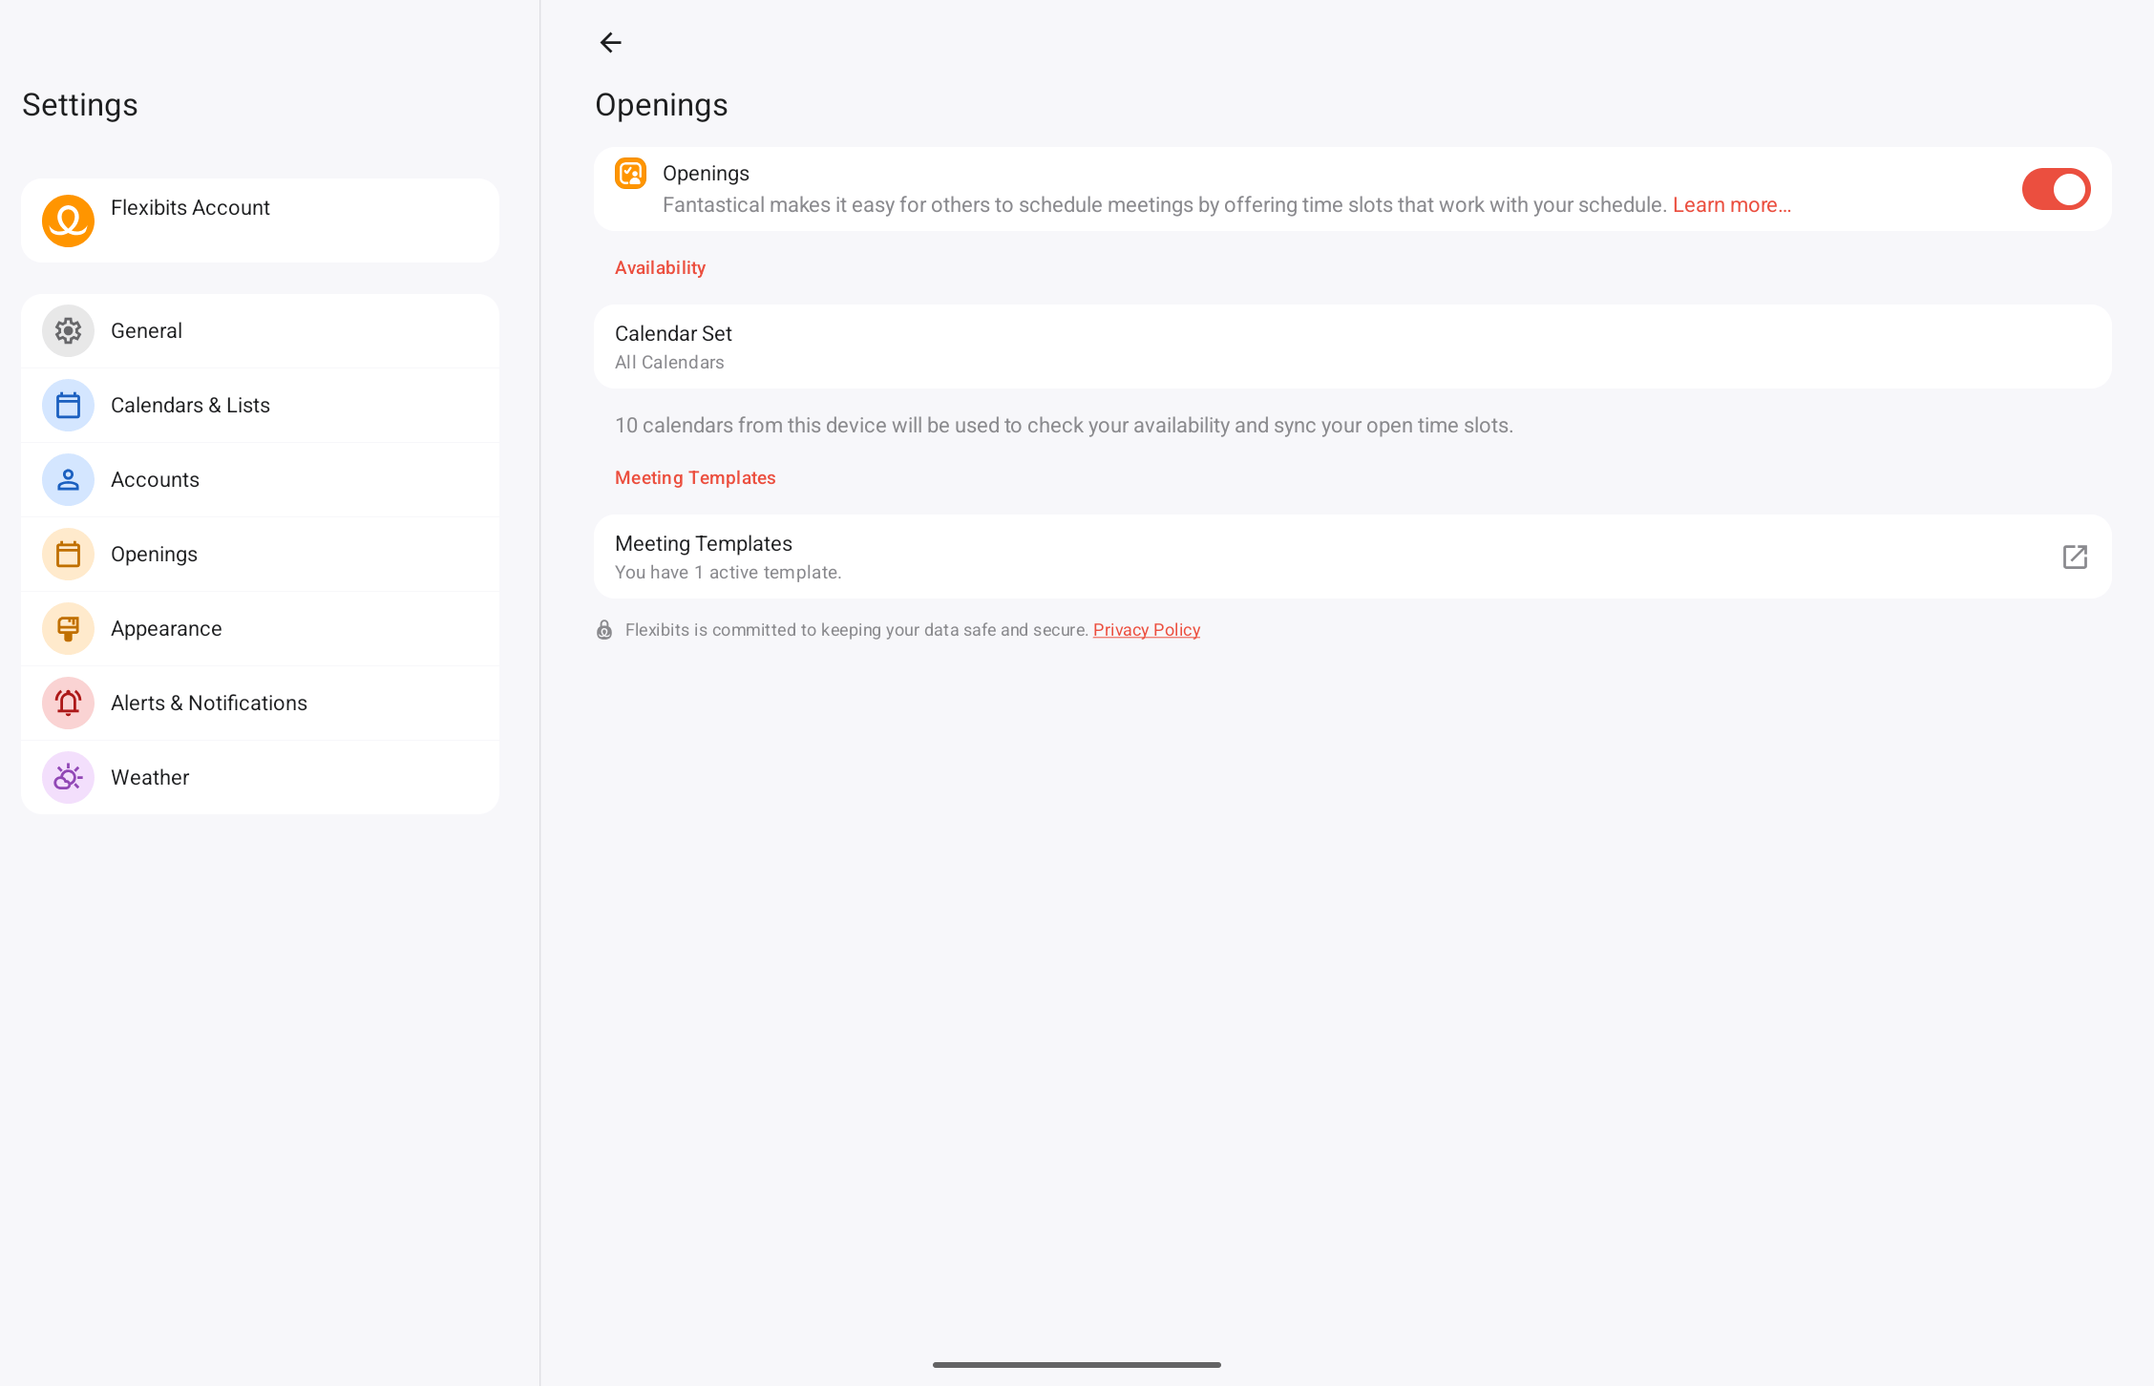Click the Openings sidebar calendar icon
This screenshot has width=2154, height=1386.
[x=68, y=555]
